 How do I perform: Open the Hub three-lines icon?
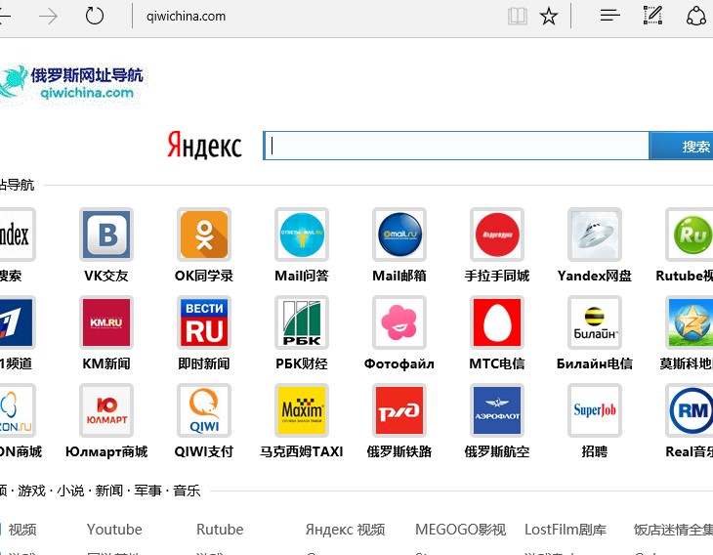coord(609,16)
